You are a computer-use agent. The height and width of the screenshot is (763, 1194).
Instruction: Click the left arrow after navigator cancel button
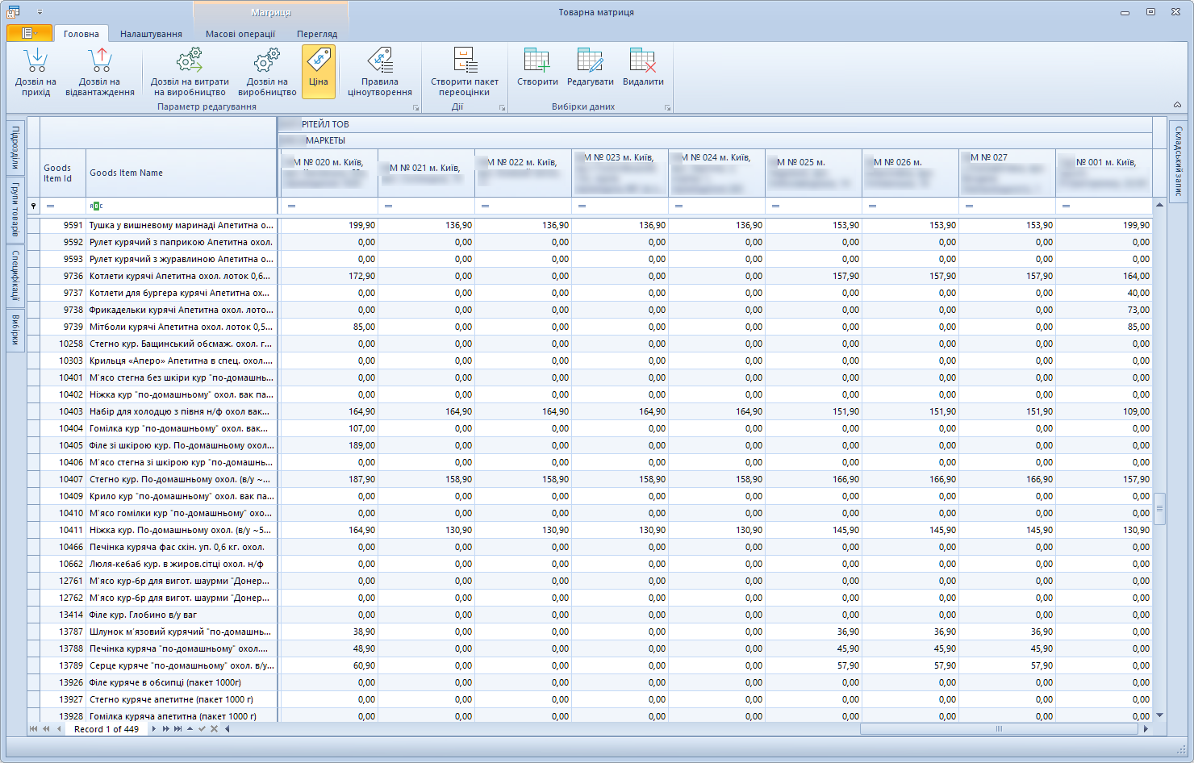click(227, 729)
